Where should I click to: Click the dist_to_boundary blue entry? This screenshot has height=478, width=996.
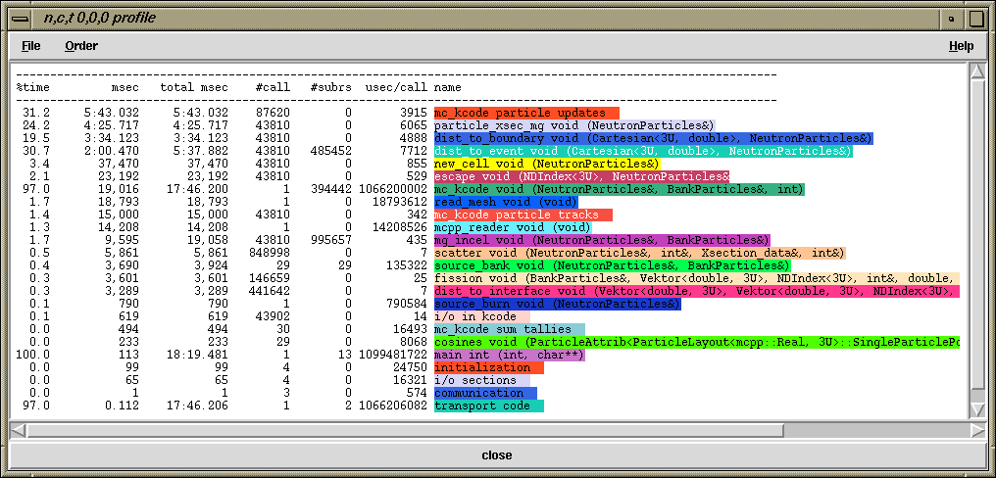click(x=653, y=138)
